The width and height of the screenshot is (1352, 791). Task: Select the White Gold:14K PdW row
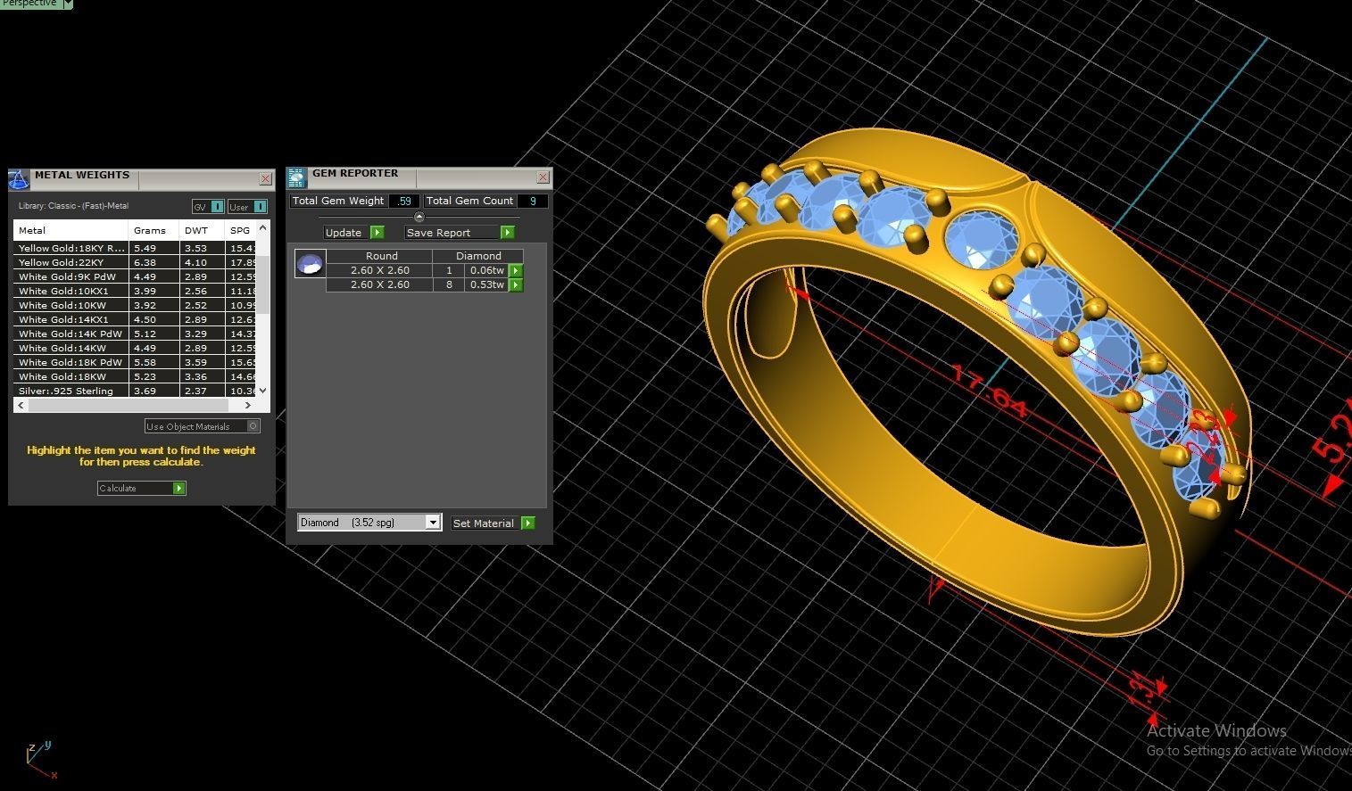136,334
